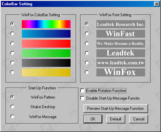Pick the We Make Dreams a Reality banner
161x132 pixels.
tap(121, 44)
